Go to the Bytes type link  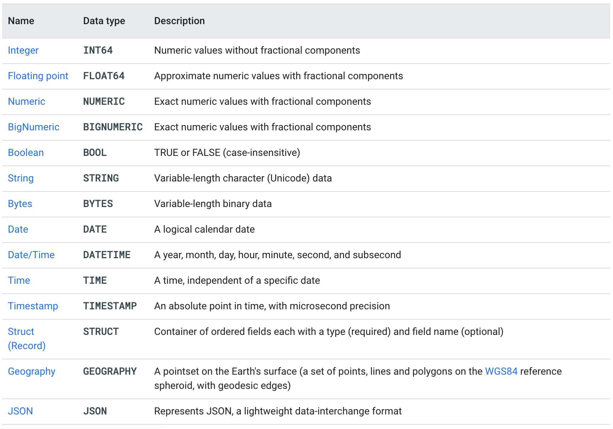[20, 204]
